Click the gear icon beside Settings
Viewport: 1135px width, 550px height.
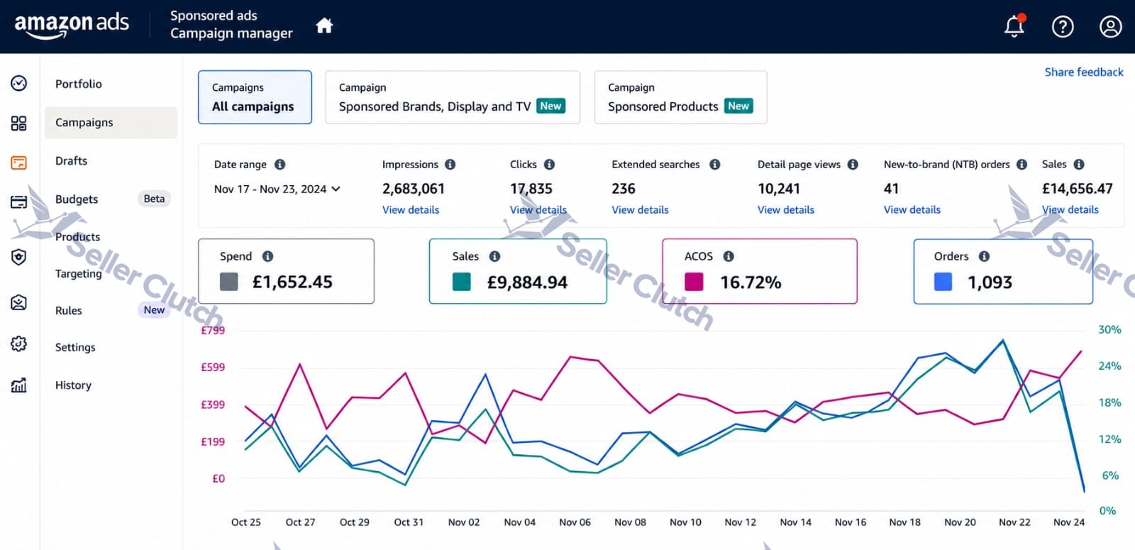19,344
